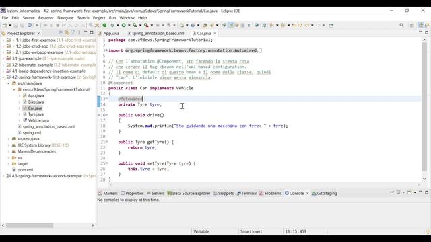
Task: Click the Open Perspective icon
Action: [x=411, y=25]
